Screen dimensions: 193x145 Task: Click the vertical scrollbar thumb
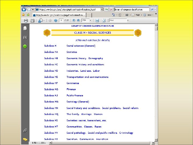[156, 28]
